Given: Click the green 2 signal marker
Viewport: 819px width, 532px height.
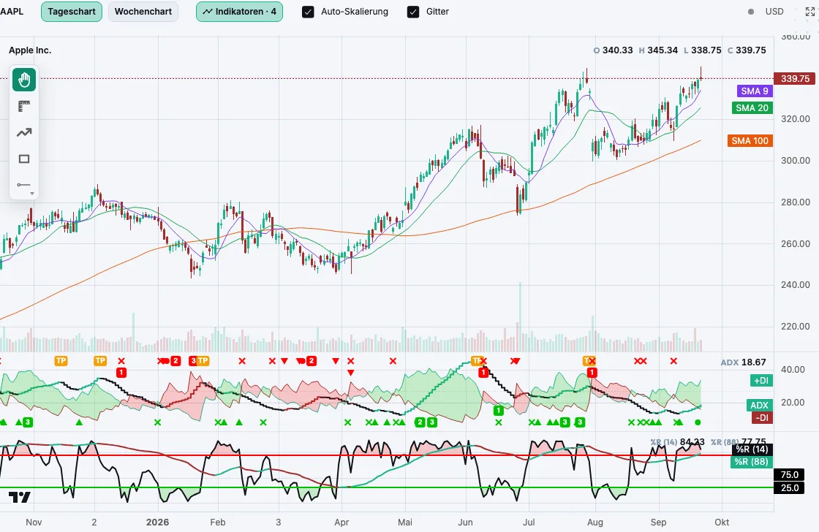Looking at the screenshot, I should point(420,422).
